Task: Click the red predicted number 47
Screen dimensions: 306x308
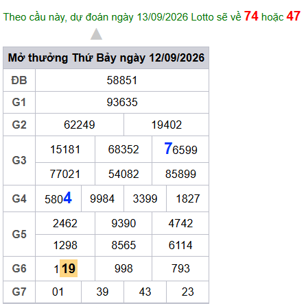Action: click(294, 16)
